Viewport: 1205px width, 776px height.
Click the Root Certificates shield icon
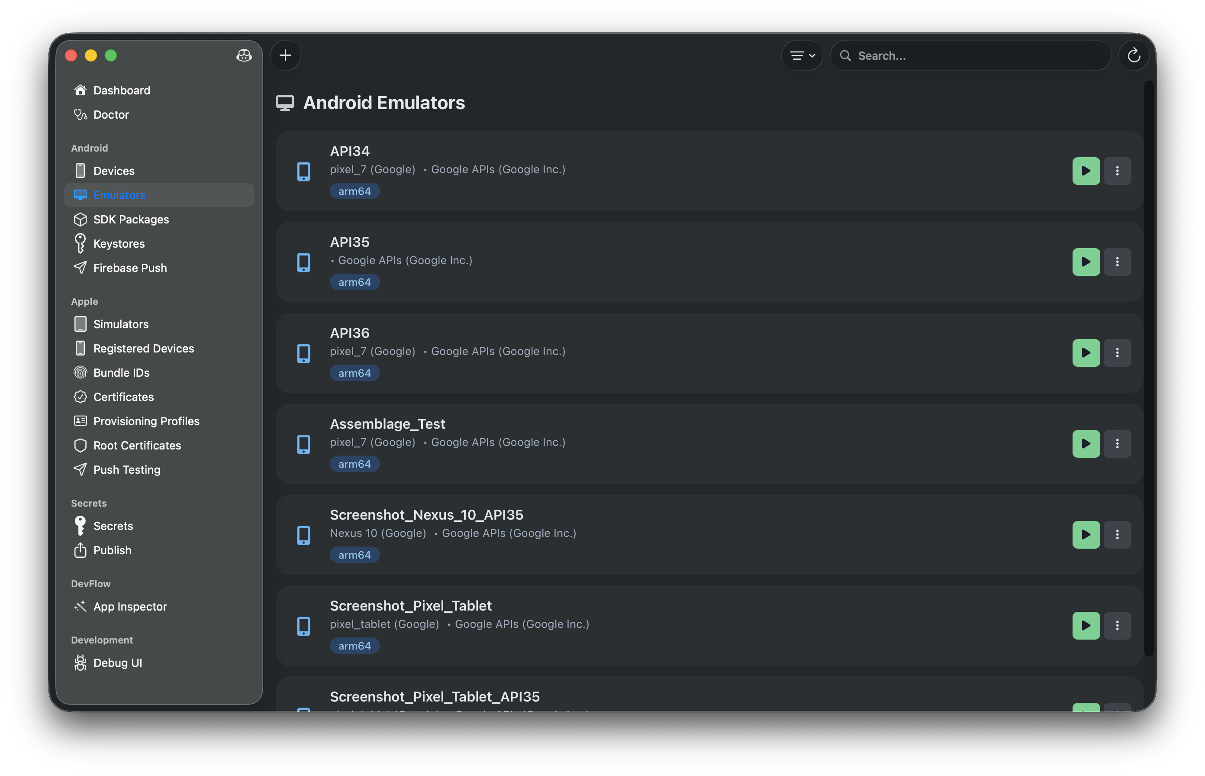click(81, 445)
